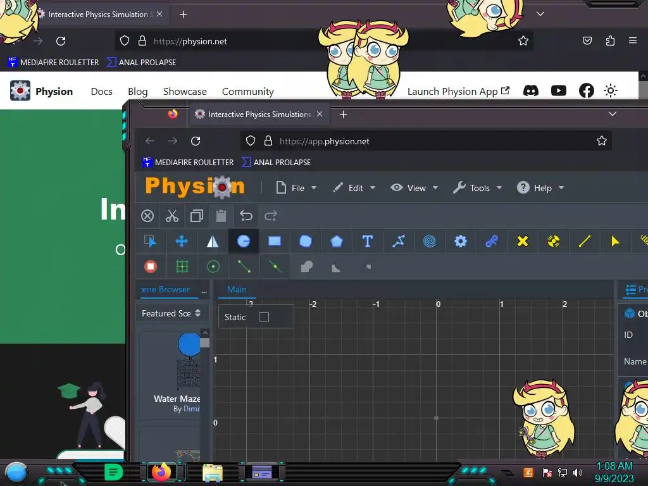
Task: Undo the last action in Physion
Action: pyautogui.click(x=246, y=216)
